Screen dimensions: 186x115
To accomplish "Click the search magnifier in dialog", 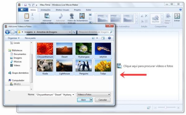I will (111, 32).
